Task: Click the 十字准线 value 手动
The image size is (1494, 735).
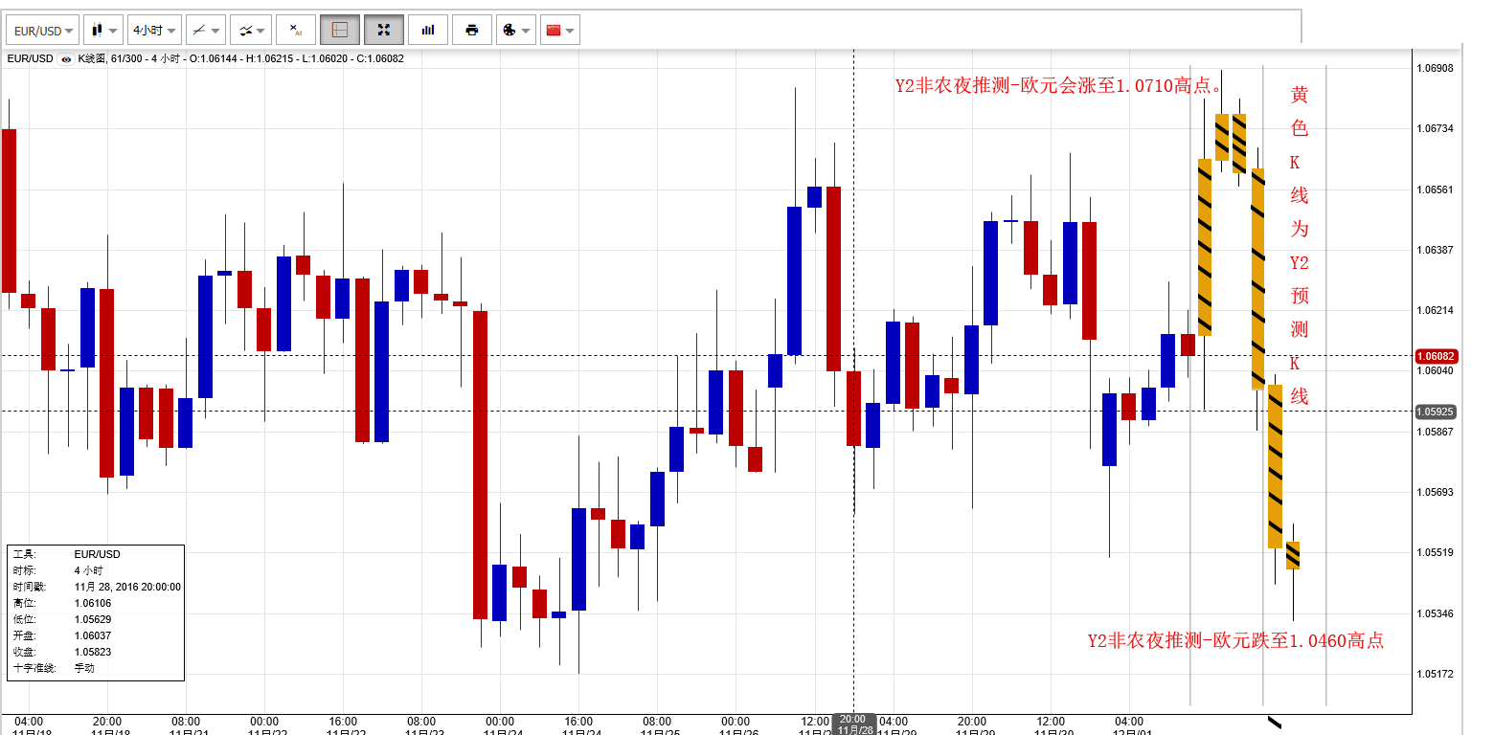Action: coord(84,668)
